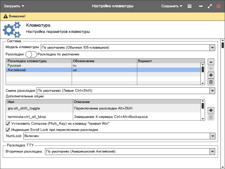The height and width of the screenshot is (169, 225).
Task: Open the layout switching shortcut dropdown
Action: [212, 91]
